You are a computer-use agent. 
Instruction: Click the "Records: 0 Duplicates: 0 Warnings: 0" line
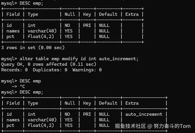[x=51, y=70]
